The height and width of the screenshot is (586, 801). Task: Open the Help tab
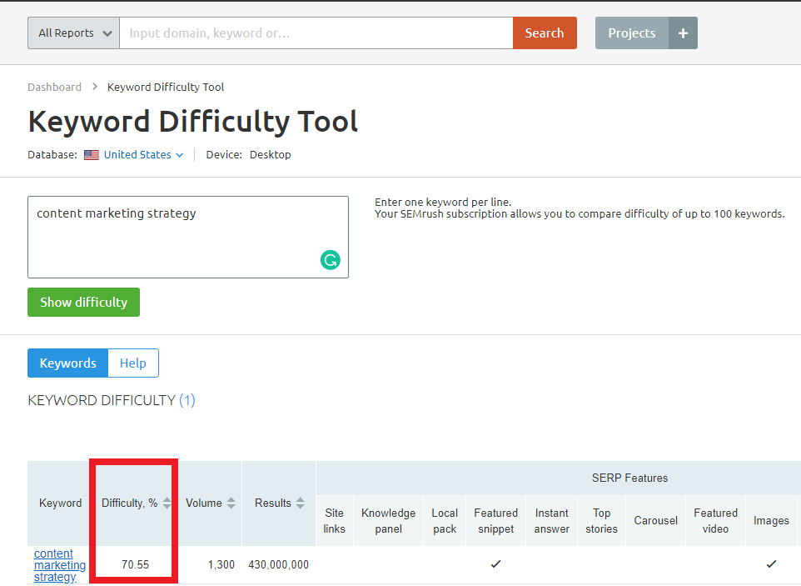point(132,363)
